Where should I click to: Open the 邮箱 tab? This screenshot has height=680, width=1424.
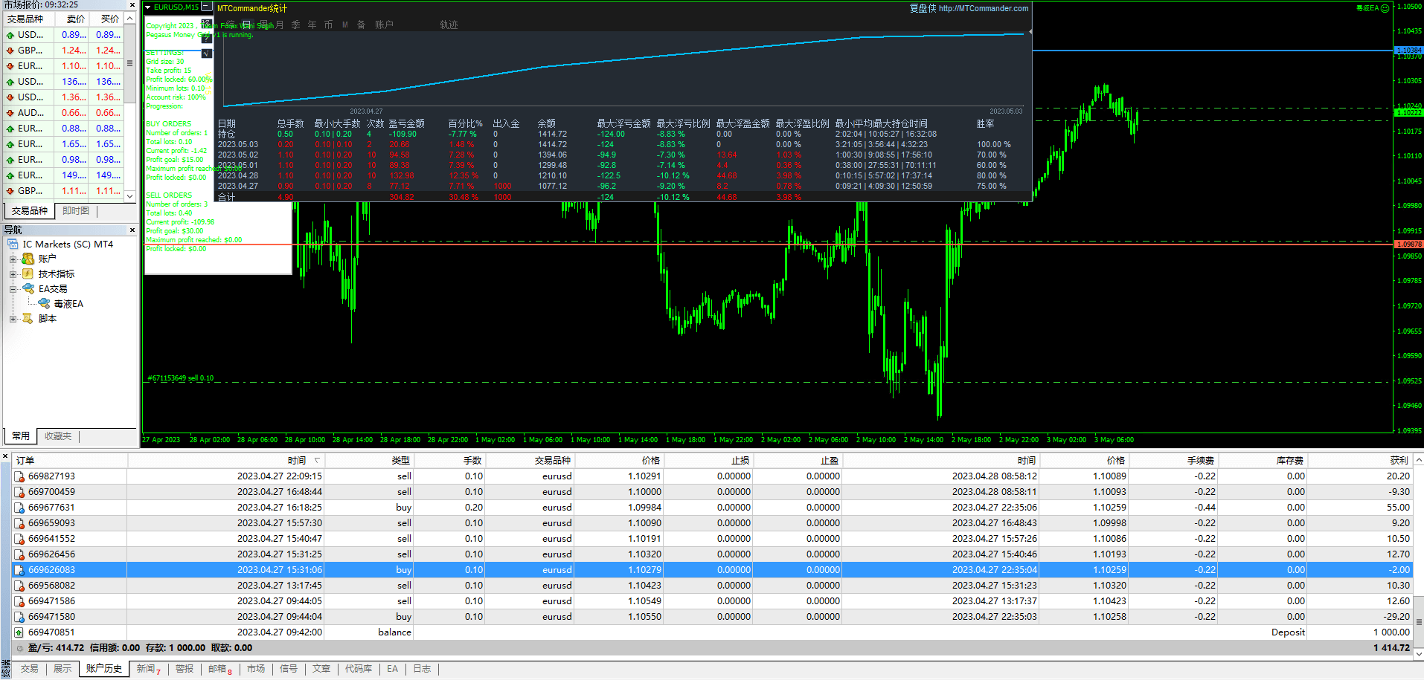[x=217, y=669]
